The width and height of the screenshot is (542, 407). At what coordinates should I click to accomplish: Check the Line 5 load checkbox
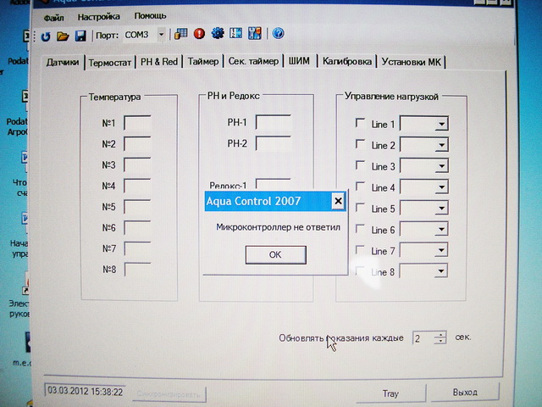pos(361,209)
